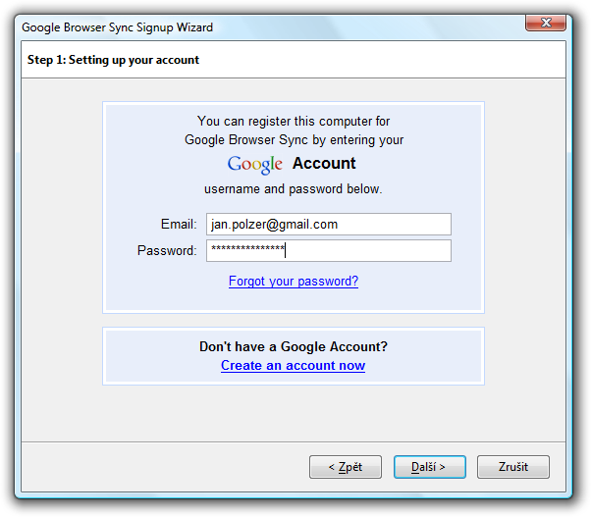Click the 'Google Browser Sync by entering your' line

pos(294,139)
